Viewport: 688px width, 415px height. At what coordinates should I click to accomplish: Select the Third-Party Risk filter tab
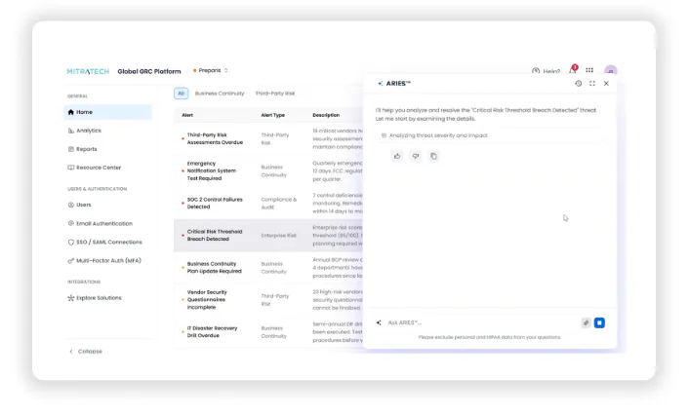point(275,94)
